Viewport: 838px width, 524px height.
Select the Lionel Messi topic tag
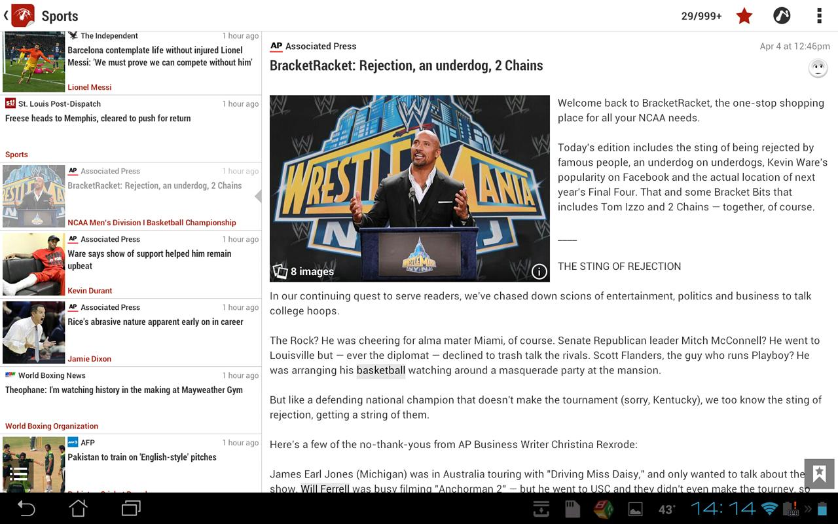(90, 87)
